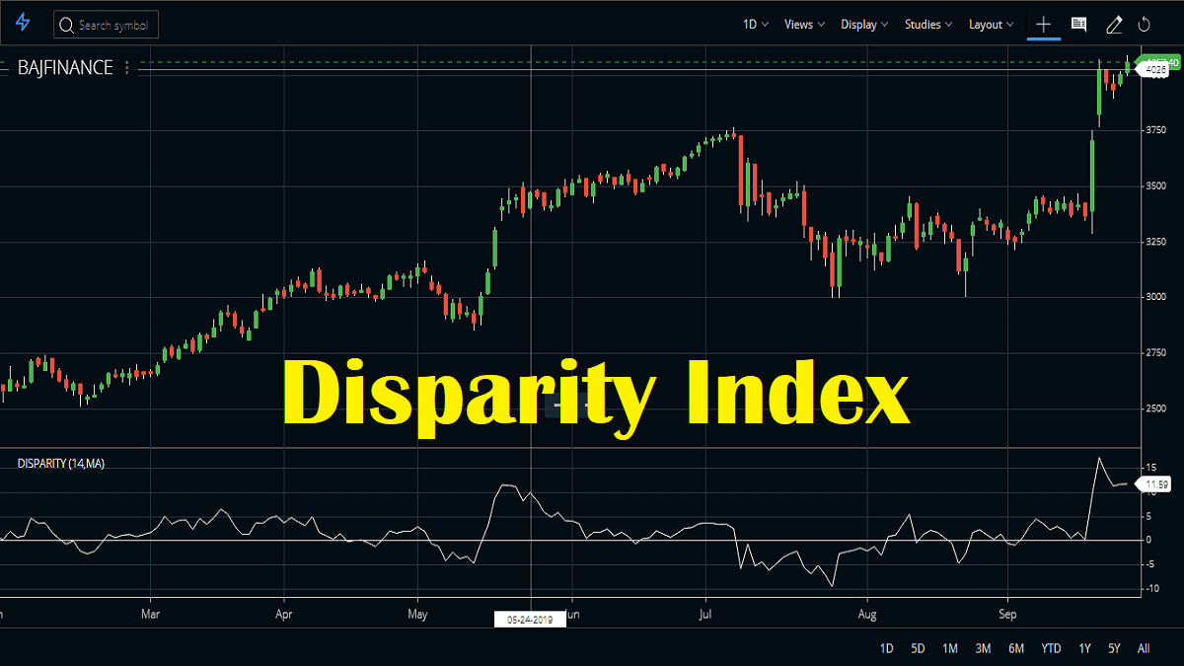Reset the chart using the refresh icon
The height and width of the screenshot is (666, 1184).
pos(1145,25)
